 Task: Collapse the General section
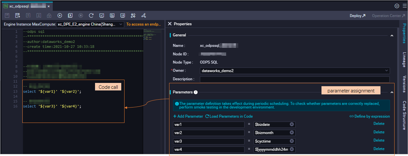[x=392, y=35]
